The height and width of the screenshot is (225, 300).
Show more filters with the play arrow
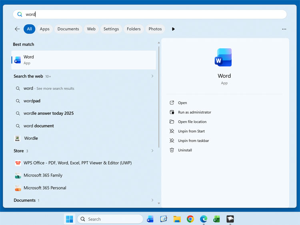click(173, 29)
